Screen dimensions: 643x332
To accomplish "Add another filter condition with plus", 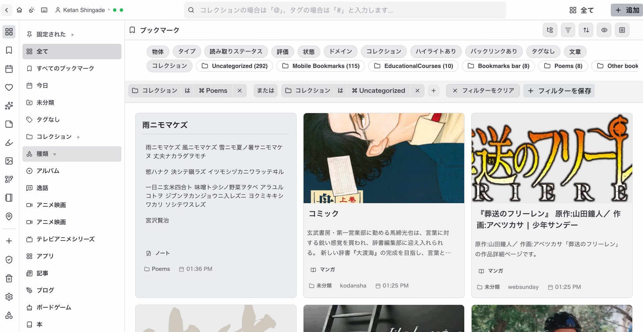I will 434,91.
